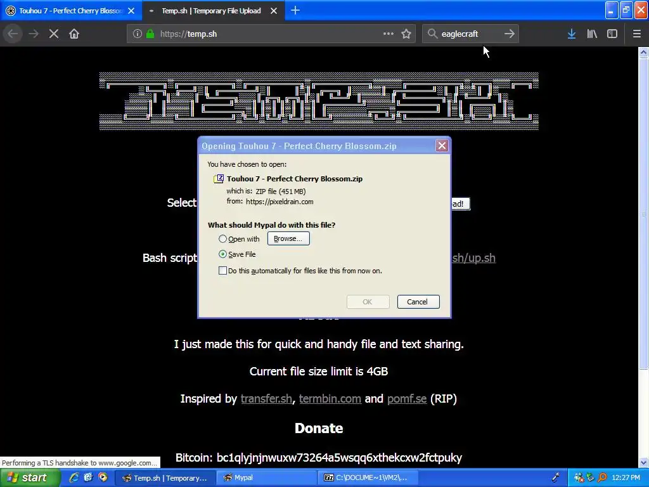This screenshot has height=487, width=649.
Task: Click the forward navigation arrow
Action: click(x=34, y=34)
